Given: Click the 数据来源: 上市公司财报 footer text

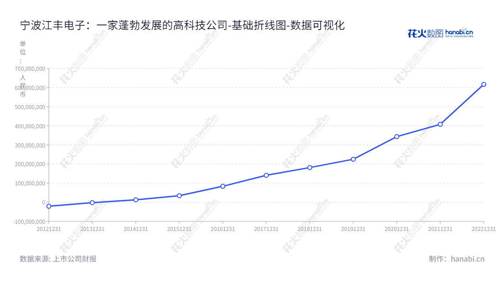Looking at the screenshot, I should point(58,259).
